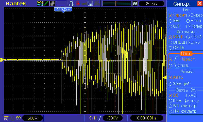The height and width of the screenshot is (122, 203).
Task: Click the probe square wave icon at bottom
Action: tap(19, 118)
